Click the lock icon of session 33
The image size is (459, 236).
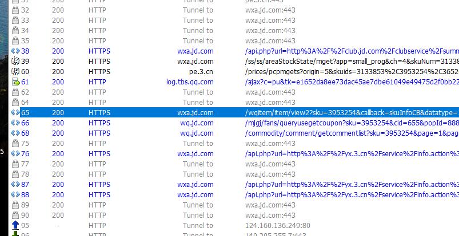15,21
